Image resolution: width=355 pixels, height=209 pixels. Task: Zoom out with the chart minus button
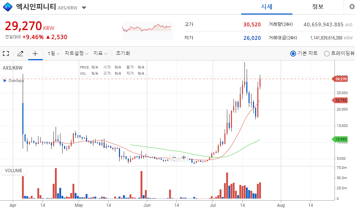(x=174, y=157)
